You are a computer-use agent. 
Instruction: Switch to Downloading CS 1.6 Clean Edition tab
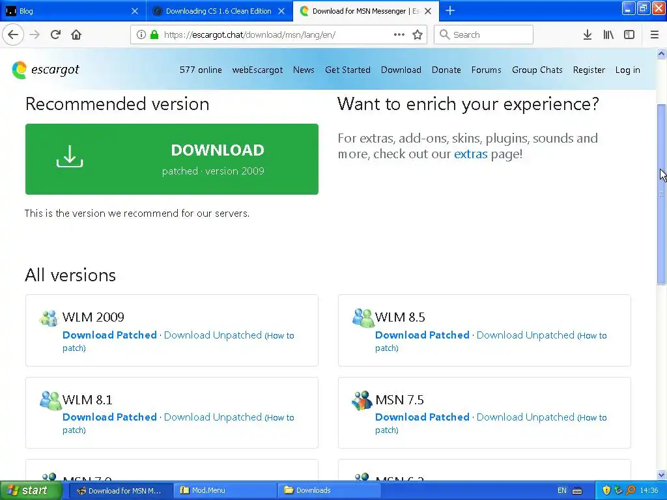[219, 11]
